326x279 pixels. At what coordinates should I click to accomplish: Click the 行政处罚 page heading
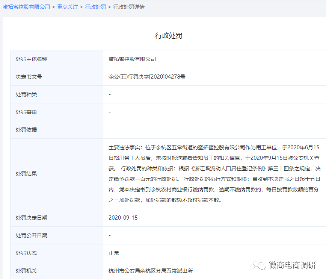tap(169, 36)
